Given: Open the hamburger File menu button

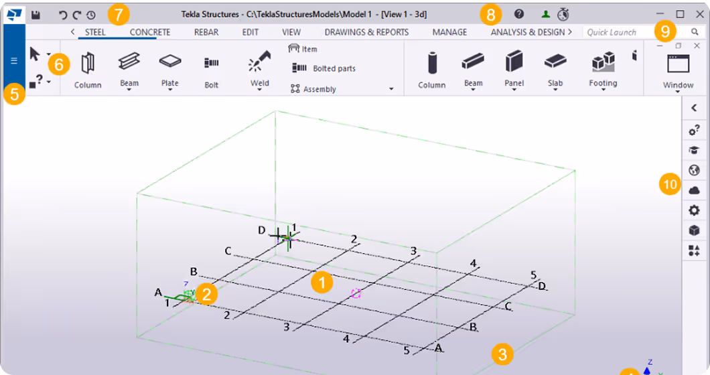Looking at the screenshot, I should coord(14,61).
